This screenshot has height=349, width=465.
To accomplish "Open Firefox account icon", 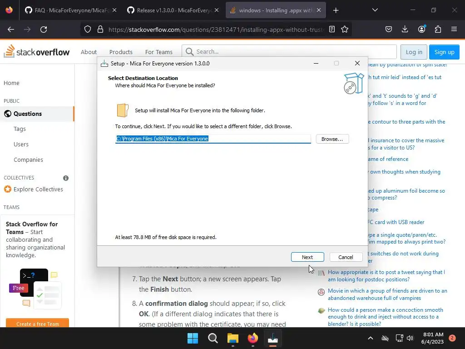I will point(421,29).
